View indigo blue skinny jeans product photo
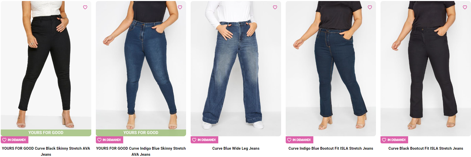The height and width of the screenshot is (157, 471). (x=141, y=66)
